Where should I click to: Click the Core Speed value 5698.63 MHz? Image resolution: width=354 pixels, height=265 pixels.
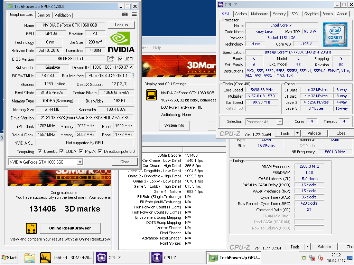[x=262, y=90]
